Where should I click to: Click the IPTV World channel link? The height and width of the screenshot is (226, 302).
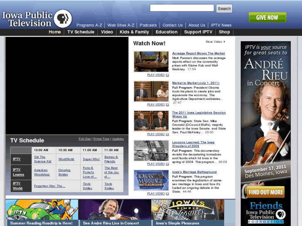pos(17,186)
